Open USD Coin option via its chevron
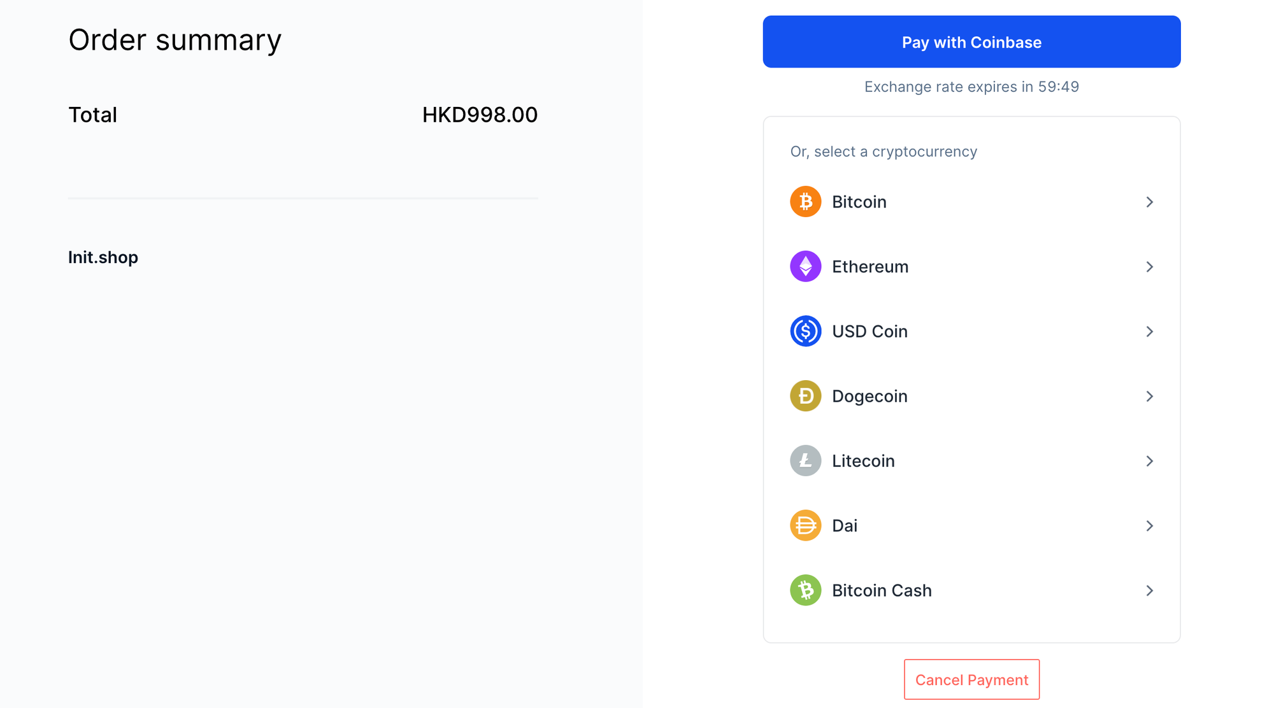 [x=1149, y=332]
